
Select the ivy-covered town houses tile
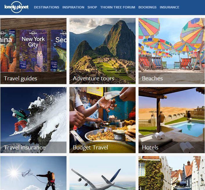click(172, 173)
